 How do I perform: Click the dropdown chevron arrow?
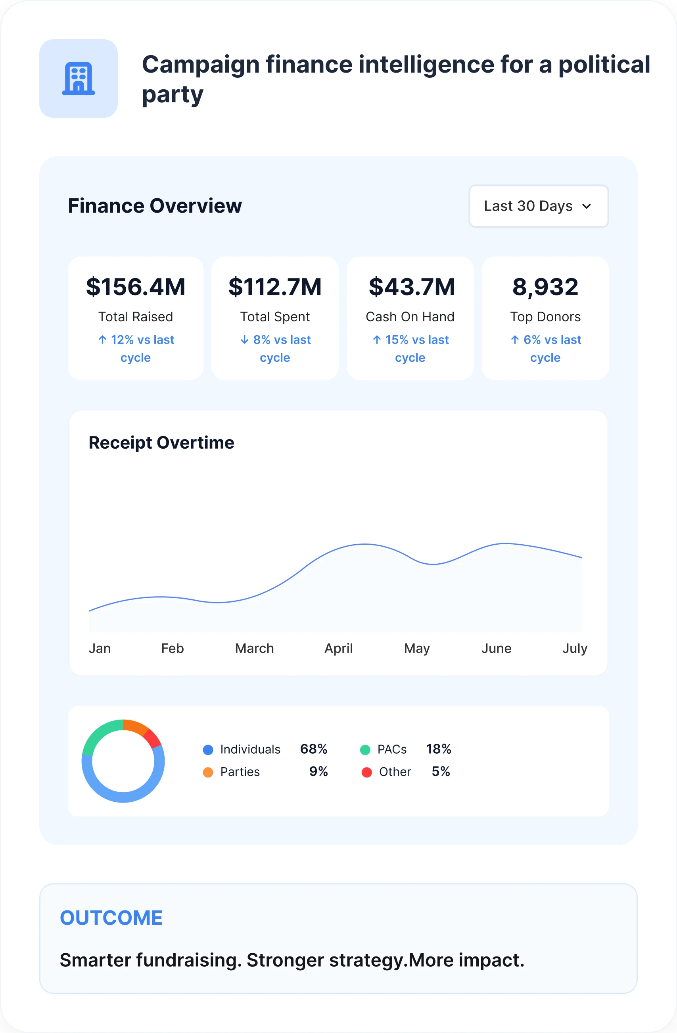click(x=586, y=207)
